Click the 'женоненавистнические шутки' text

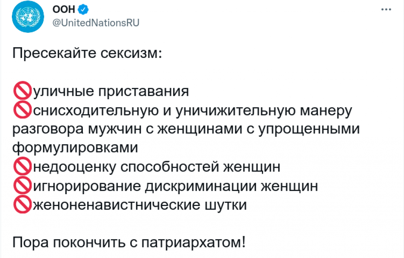140,205
